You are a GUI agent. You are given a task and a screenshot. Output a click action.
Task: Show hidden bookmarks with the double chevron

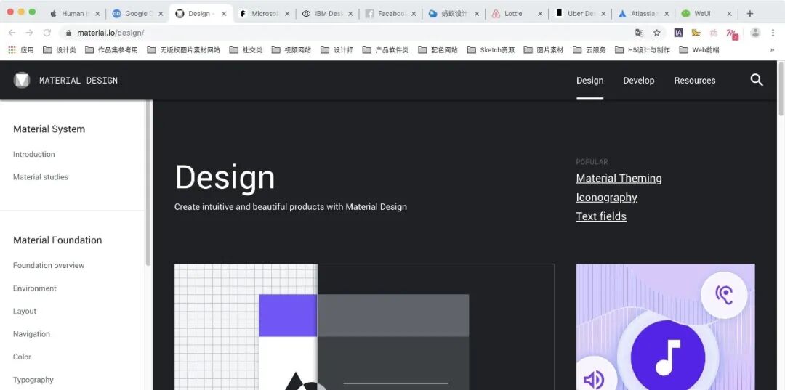pyautogui.click(x=772, y=50)
